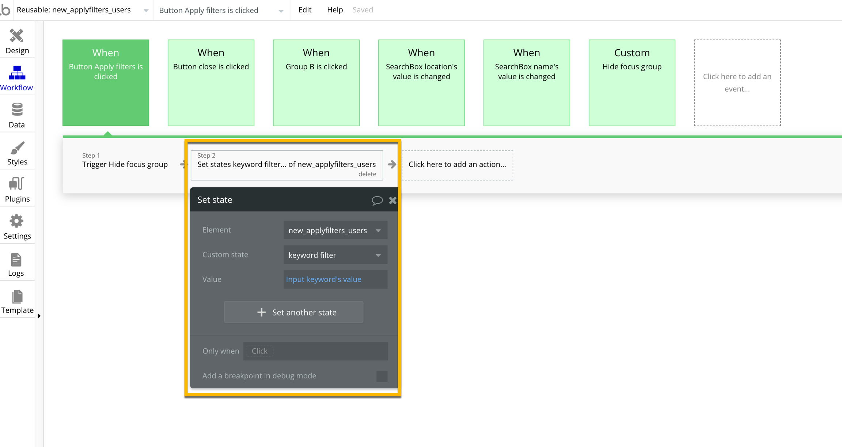View Logs document icon
The image size is (842, 447).
(x=16, y=260)
